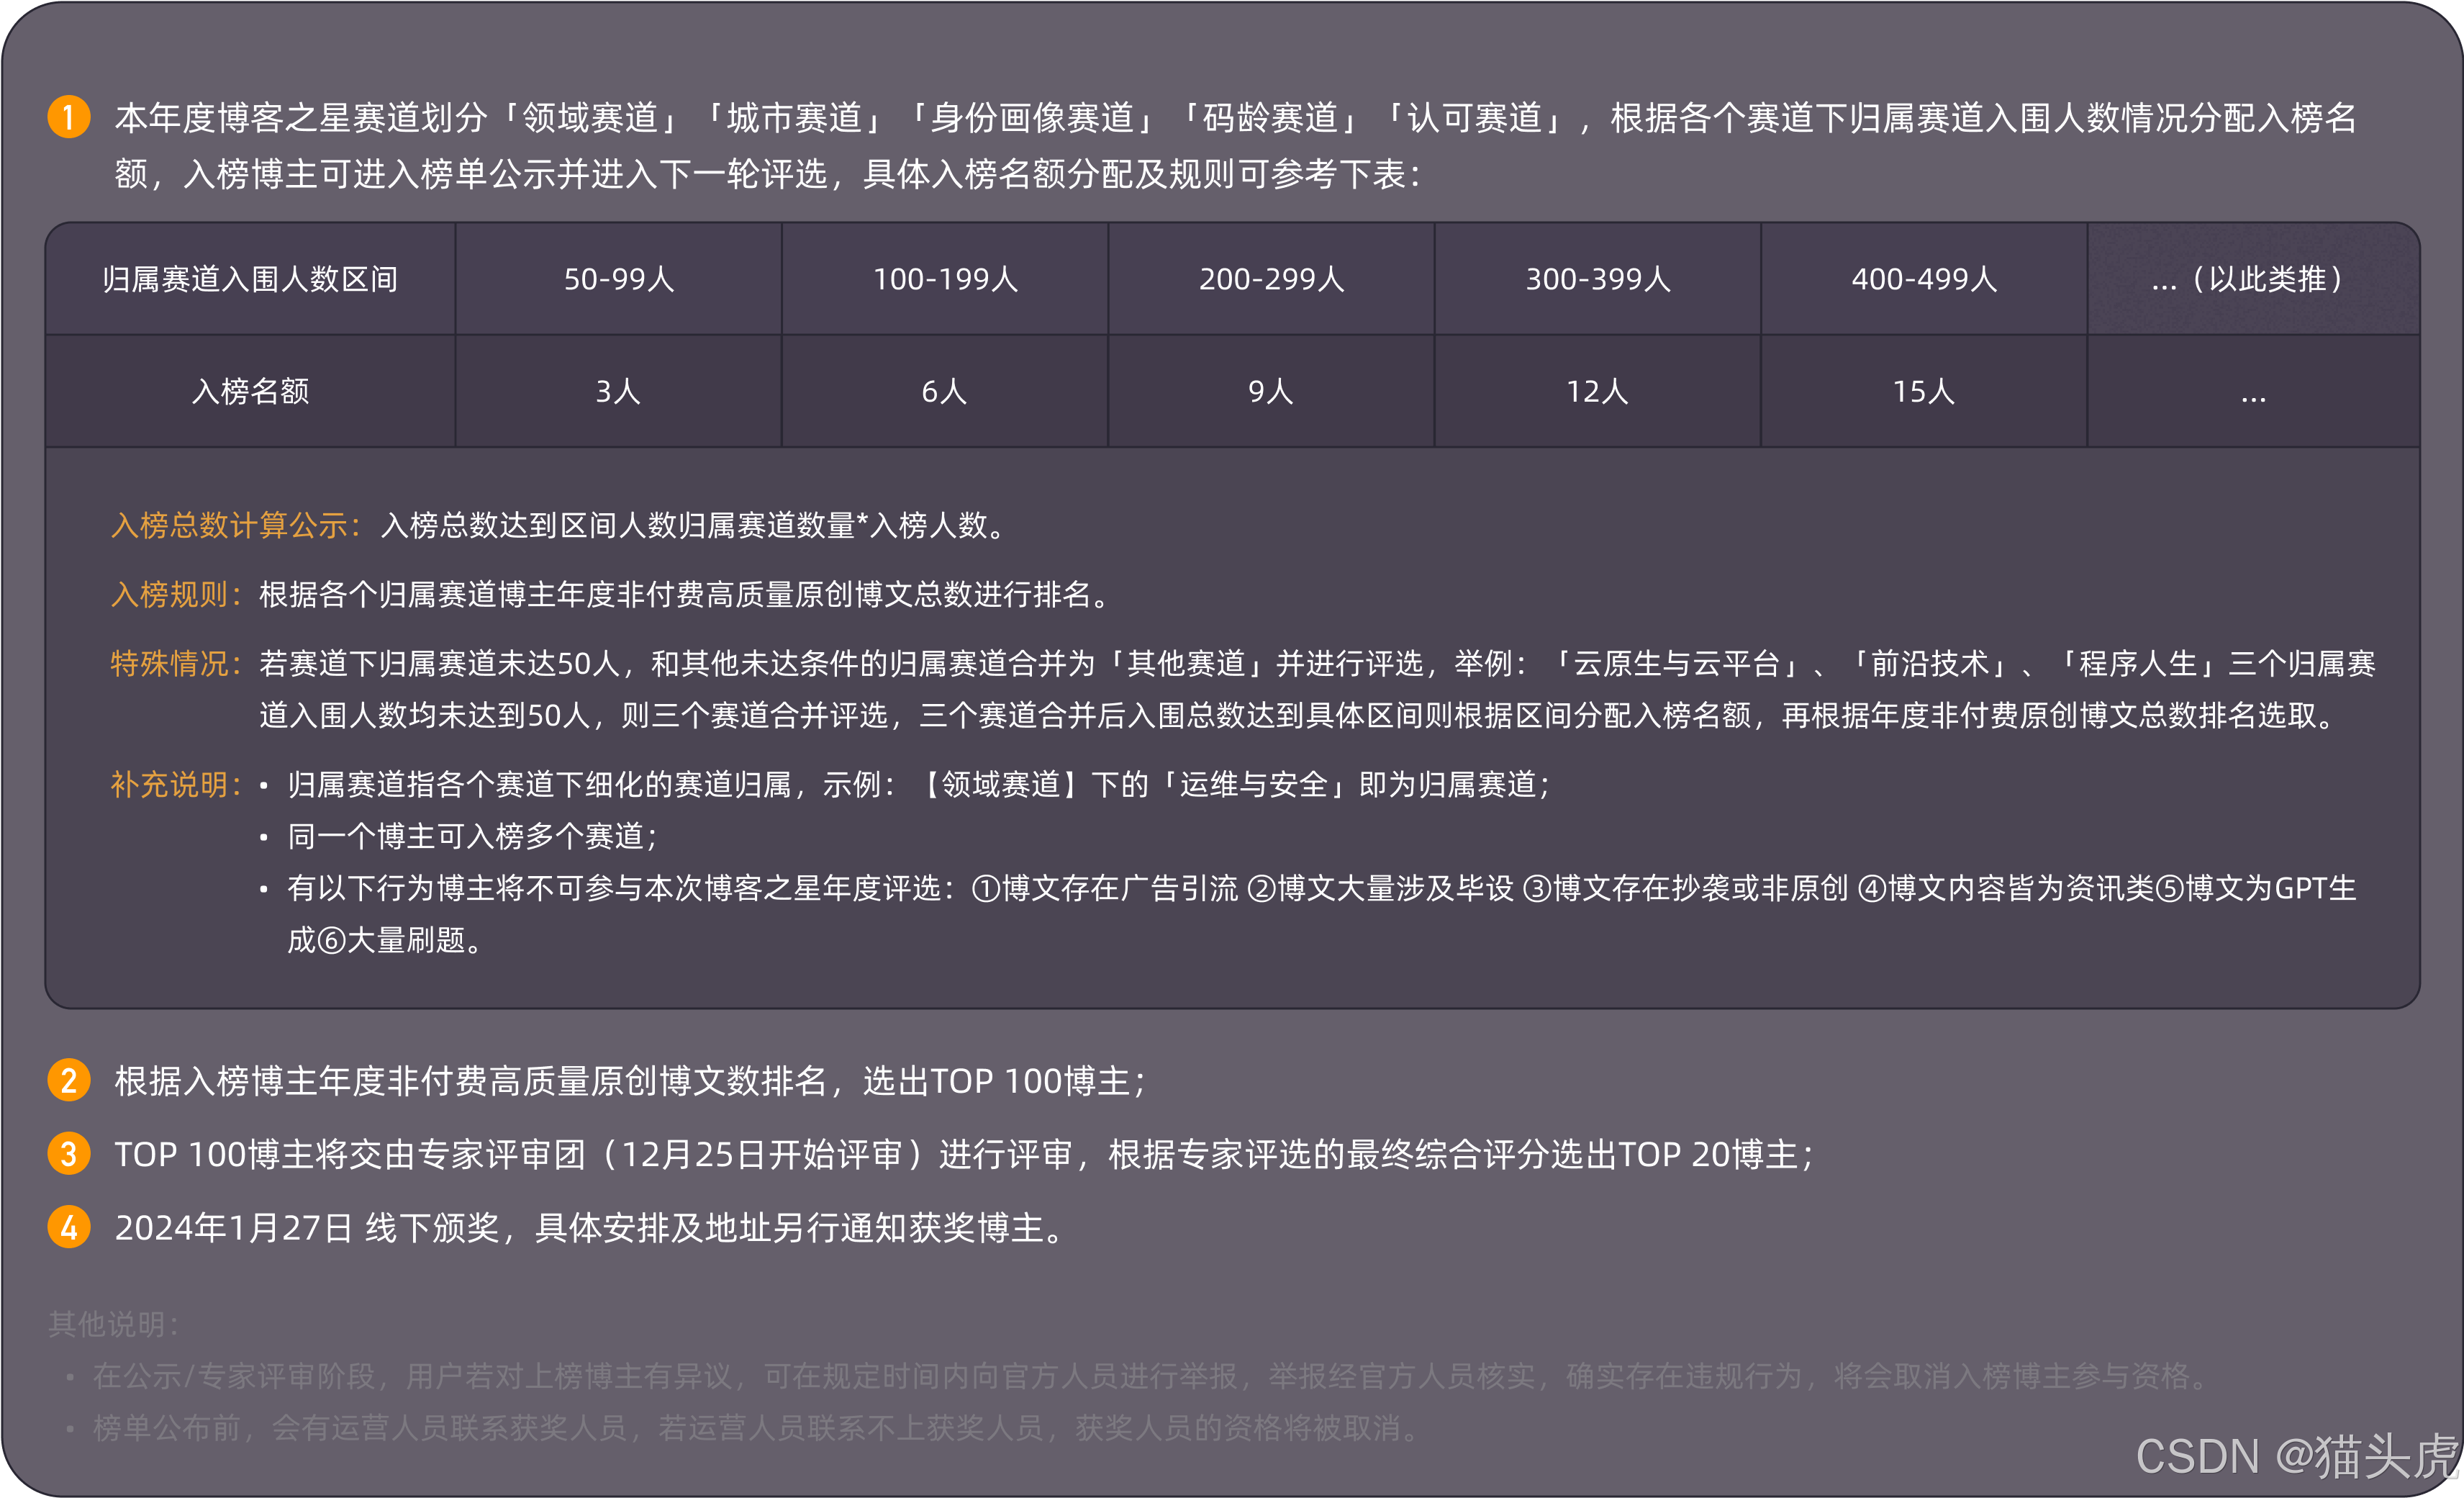
Task: Click the CSDN @猫头虎 watermark
Action: tap(2296, 1456)
